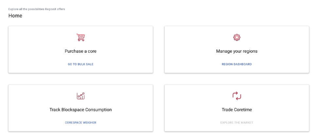Click the word RegionX in the subtitle
This screenshot has height=137, width=318.
51,9
